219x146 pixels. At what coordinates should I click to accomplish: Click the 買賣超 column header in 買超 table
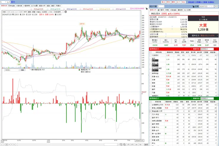[177, 52]
